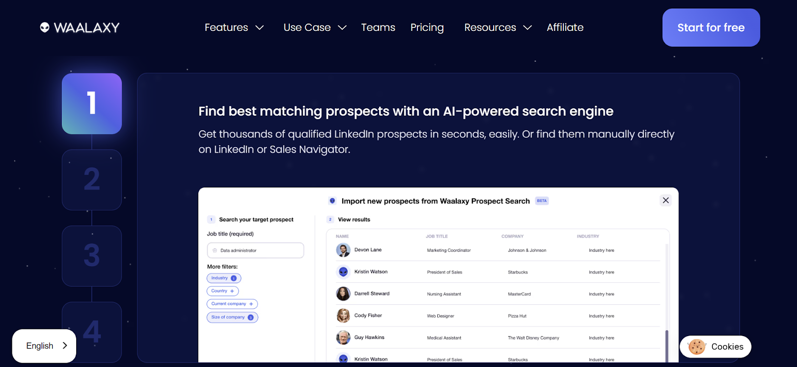Open the Cookies settings button
Viewport: 797px width, 367px height.
715,347
